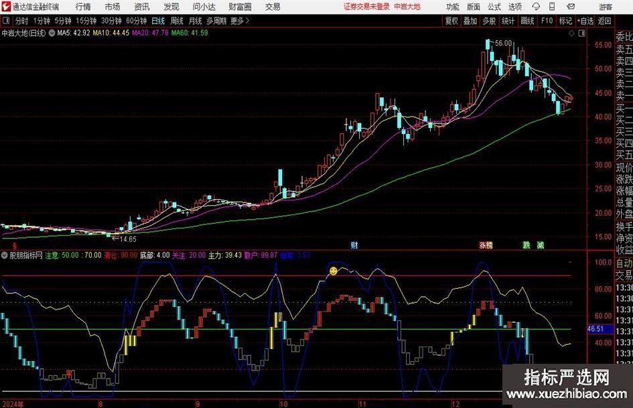The image size is (633, 408).
Task: Open the 版面 menu
Action: pyautogui.click(x=473, y=7)
